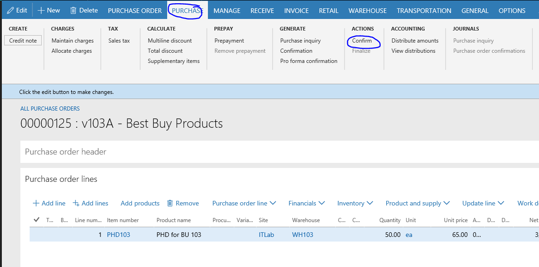The width and height of the screenshot is (539, 267).
Task: Open the Update line dropdown
Action: coord(483,204)
